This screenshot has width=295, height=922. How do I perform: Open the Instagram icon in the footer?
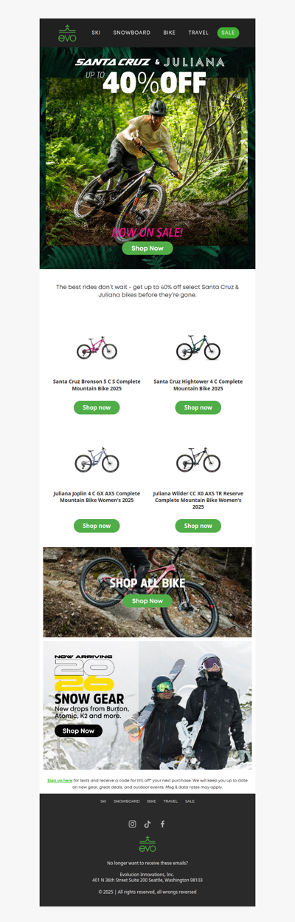coord(132,824)
